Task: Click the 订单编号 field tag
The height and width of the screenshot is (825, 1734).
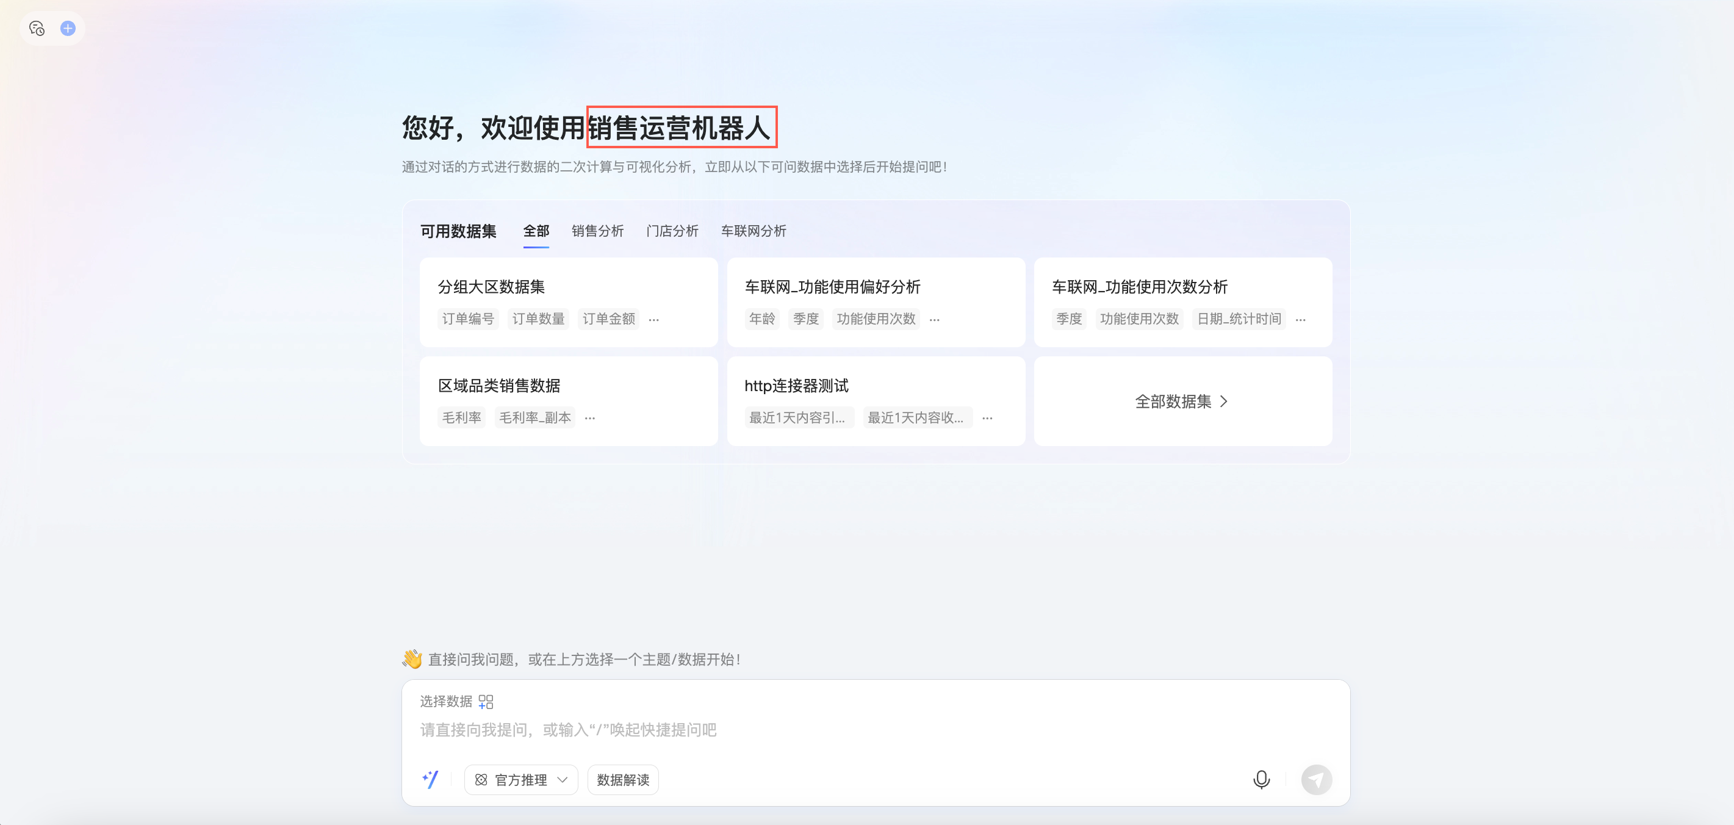Action: pyautogui.click(x=468, y=319)
